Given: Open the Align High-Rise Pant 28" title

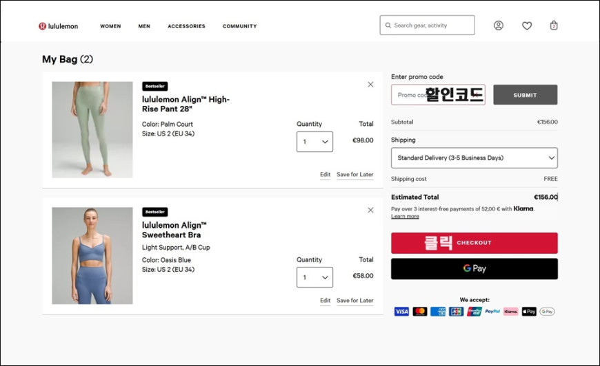Looking at the screenshot, I should 186,104.
